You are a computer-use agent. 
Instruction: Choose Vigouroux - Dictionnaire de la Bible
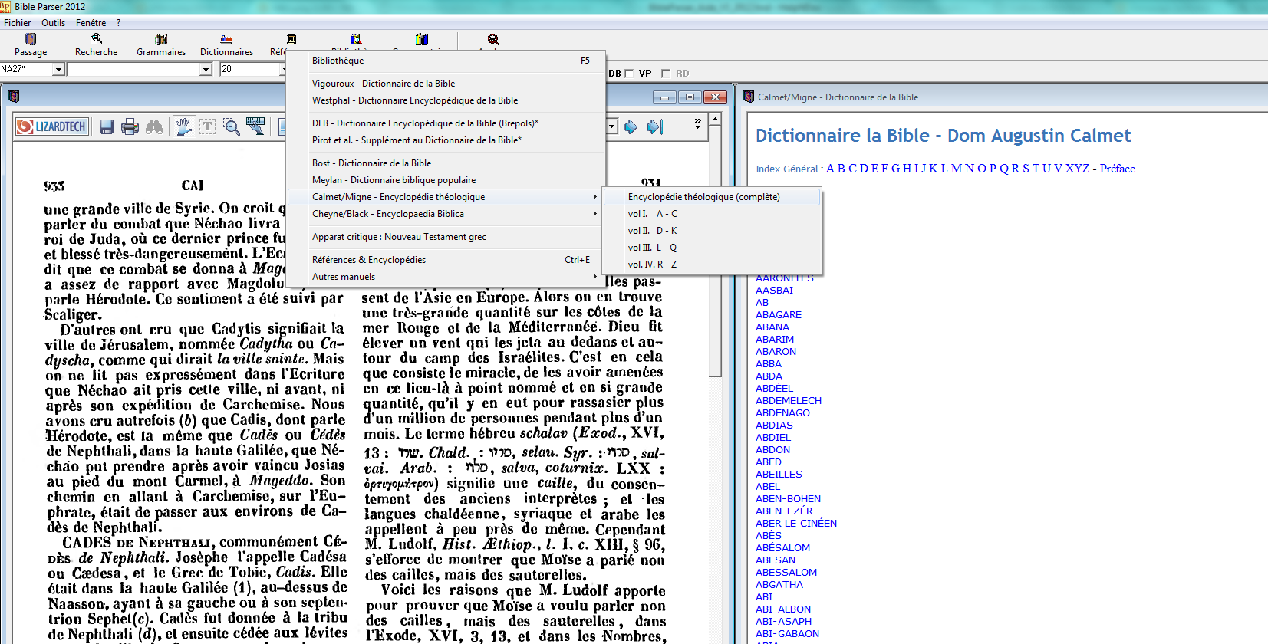coord(446,84)
